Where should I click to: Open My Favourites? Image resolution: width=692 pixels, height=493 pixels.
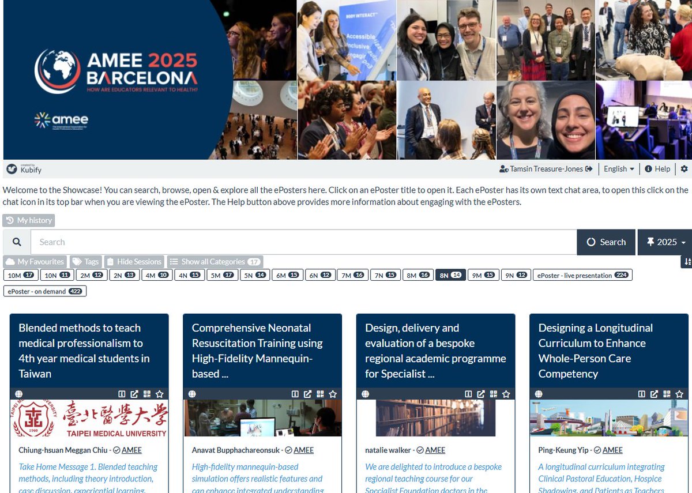(x=35, y=262)
